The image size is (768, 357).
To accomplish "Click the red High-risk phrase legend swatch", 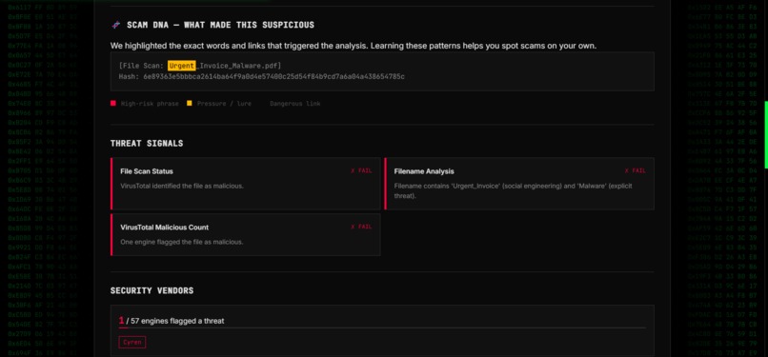I will (113, 103).
